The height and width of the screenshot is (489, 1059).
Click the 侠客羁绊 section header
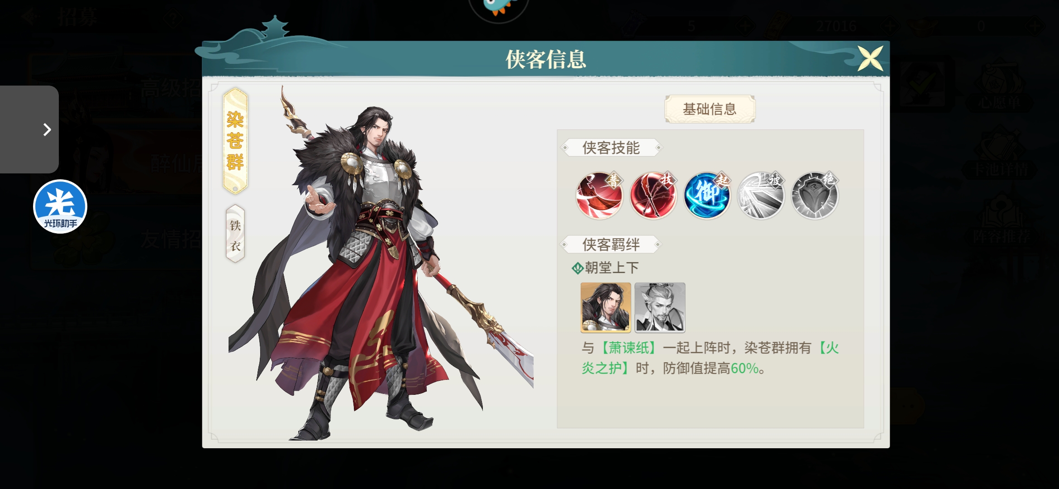click(611, 244)
